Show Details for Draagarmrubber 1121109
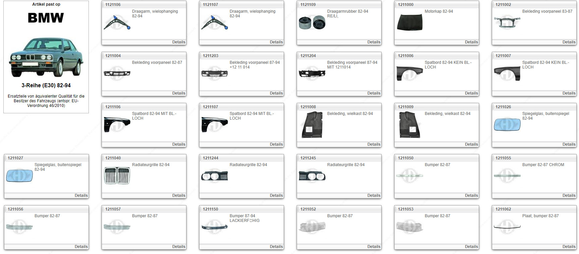This screenshot has width=579, height=254. [x=374, y=42]
